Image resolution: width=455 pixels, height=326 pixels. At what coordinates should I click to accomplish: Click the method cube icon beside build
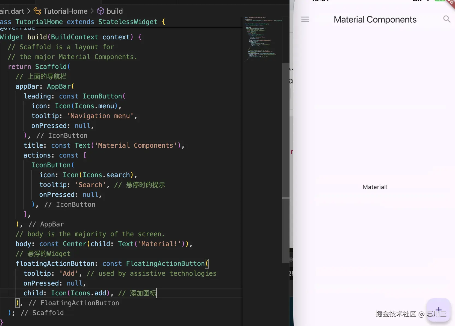[101, 11]
